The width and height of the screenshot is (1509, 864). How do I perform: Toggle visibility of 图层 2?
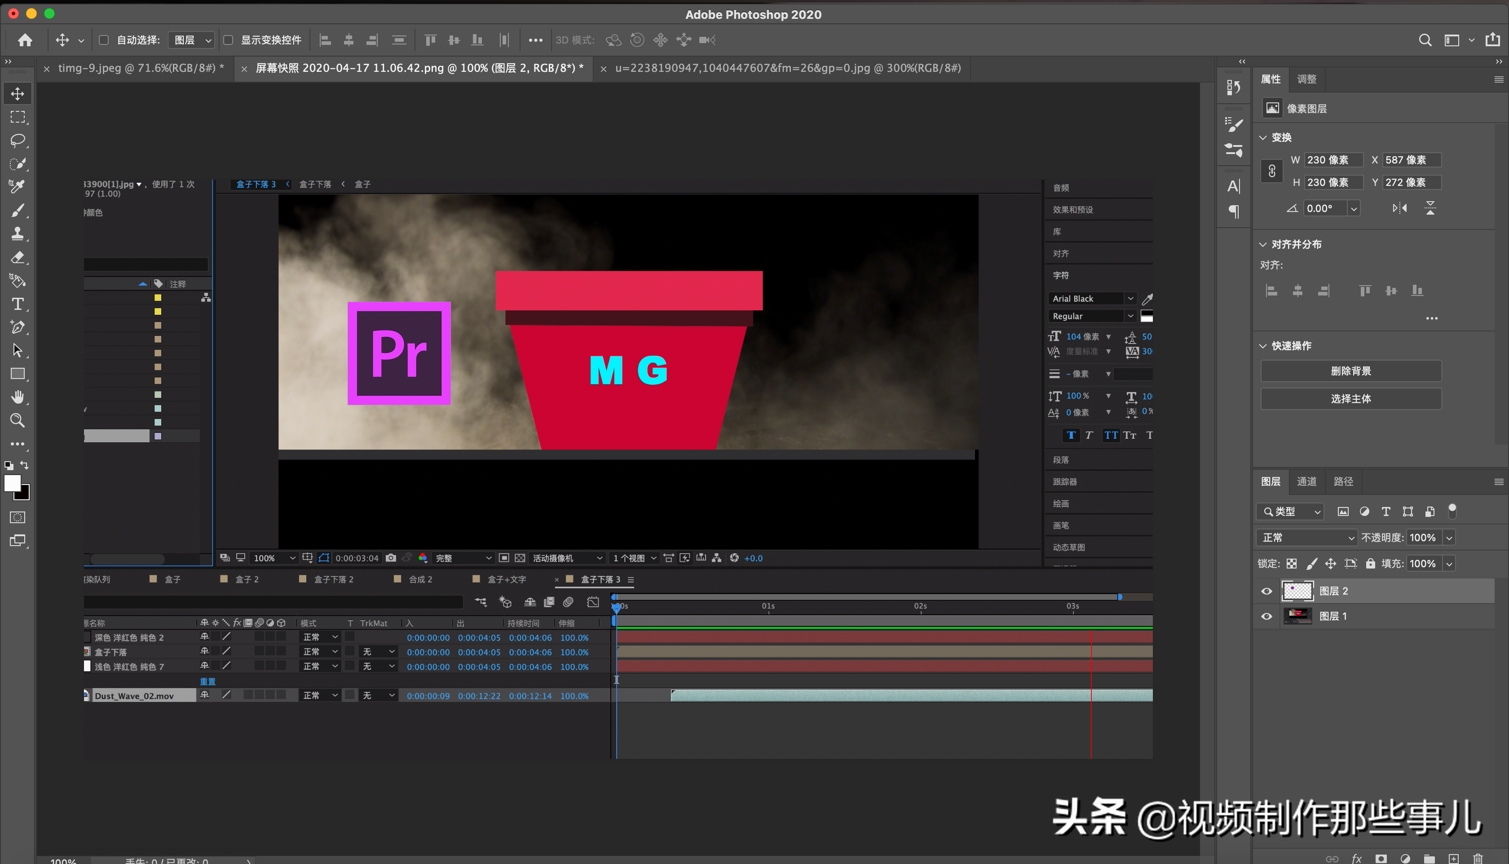(1266, 591)
